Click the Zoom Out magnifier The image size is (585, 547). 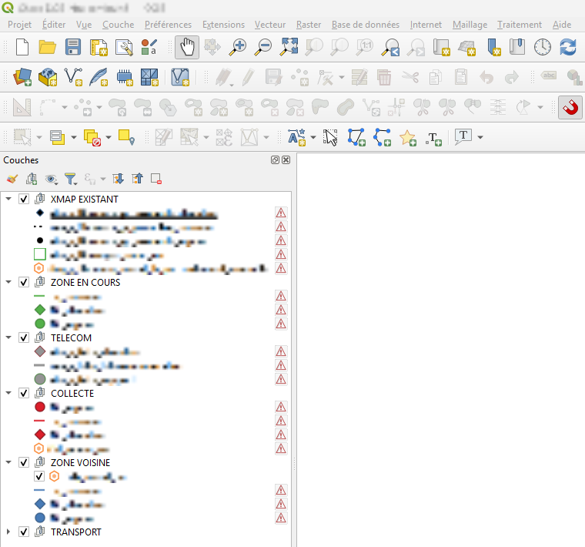[x=263, y=48]
